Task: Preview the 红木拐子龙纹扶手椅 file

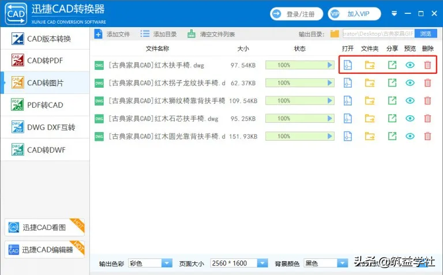Action: coord(410,83)
